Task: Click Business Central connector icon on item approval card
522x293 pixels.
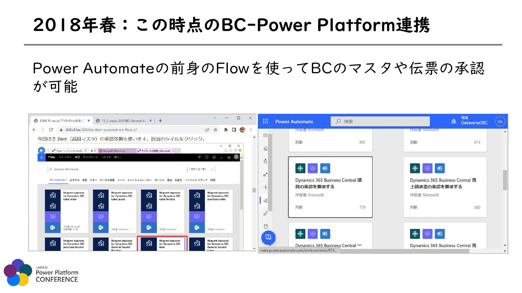Action: pyautogui.click(x=300, y=168)
